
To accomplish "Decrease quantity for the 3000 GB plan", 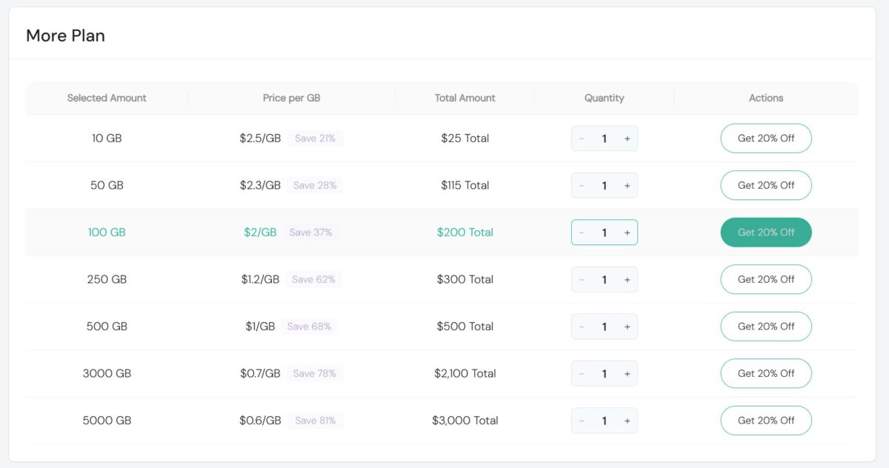I will [x=582, y=373].
